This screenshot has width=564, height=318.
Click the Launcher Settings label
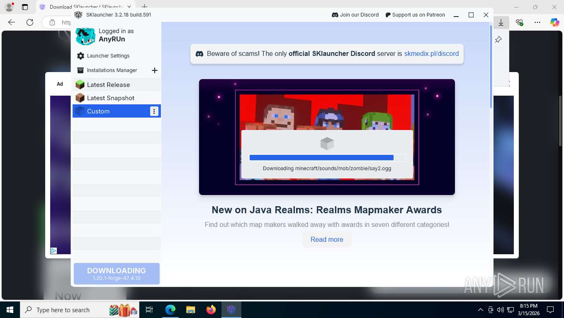click(108, 56)
